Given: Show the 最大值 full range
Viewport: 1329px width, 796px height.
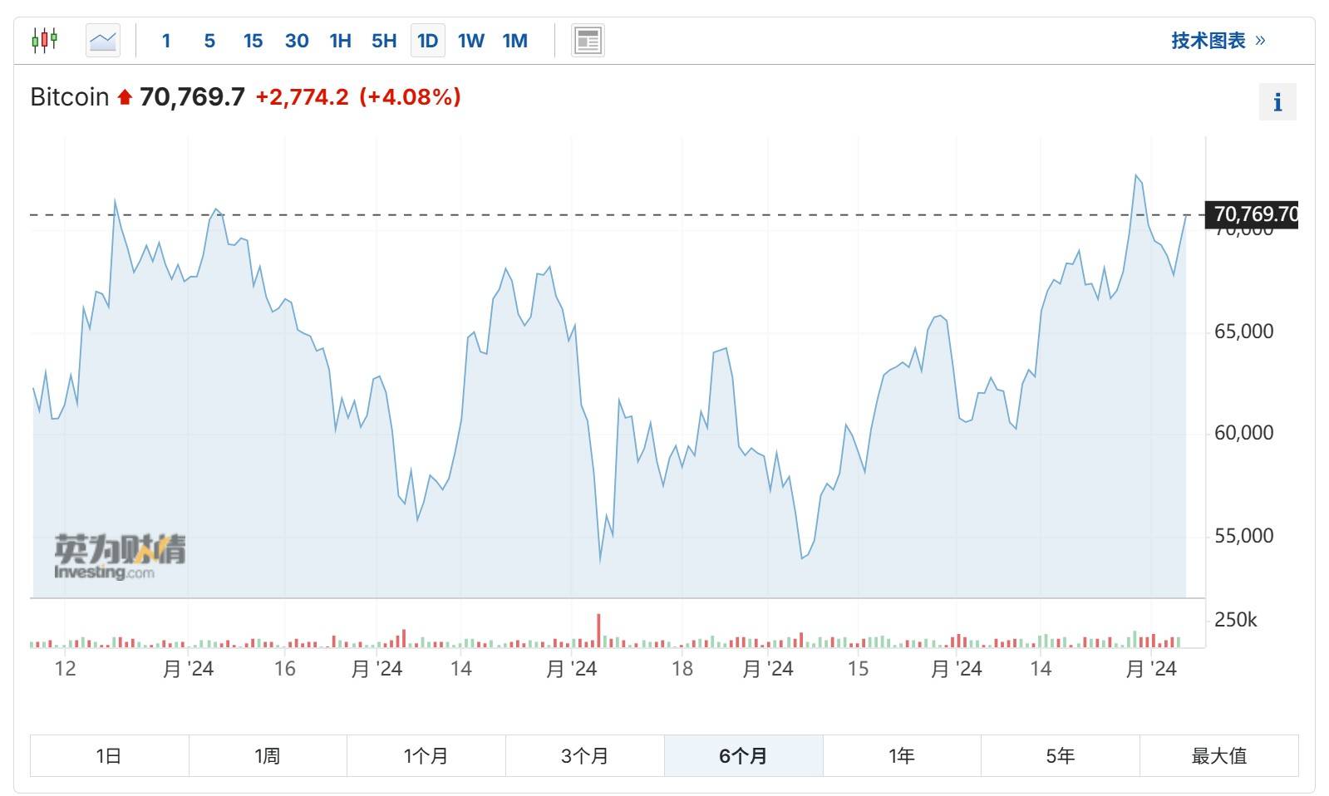Looking at the screenshot, I should [1218, 755].
